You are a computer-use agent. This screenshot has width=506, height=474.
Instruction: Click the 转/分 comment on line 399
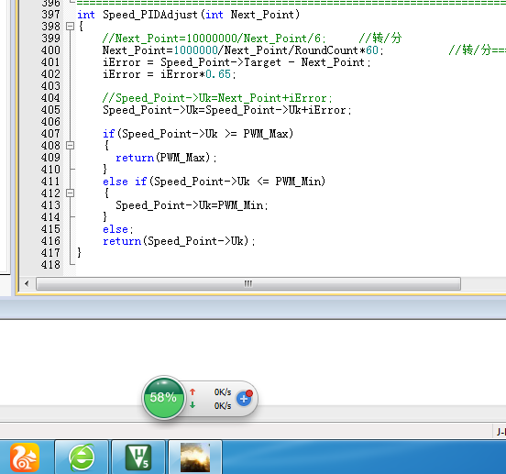point(380,39)
